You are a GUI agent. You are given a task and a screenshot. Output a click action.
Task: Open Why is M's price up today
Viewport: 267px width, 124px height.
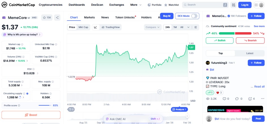point(22,35)
